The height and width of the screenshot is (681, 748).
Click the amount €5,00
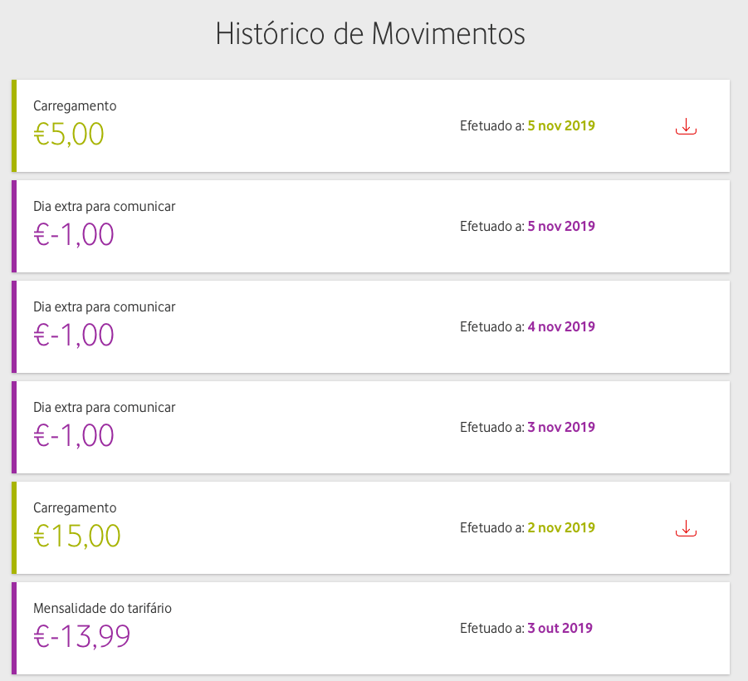(x=68, y=134)
